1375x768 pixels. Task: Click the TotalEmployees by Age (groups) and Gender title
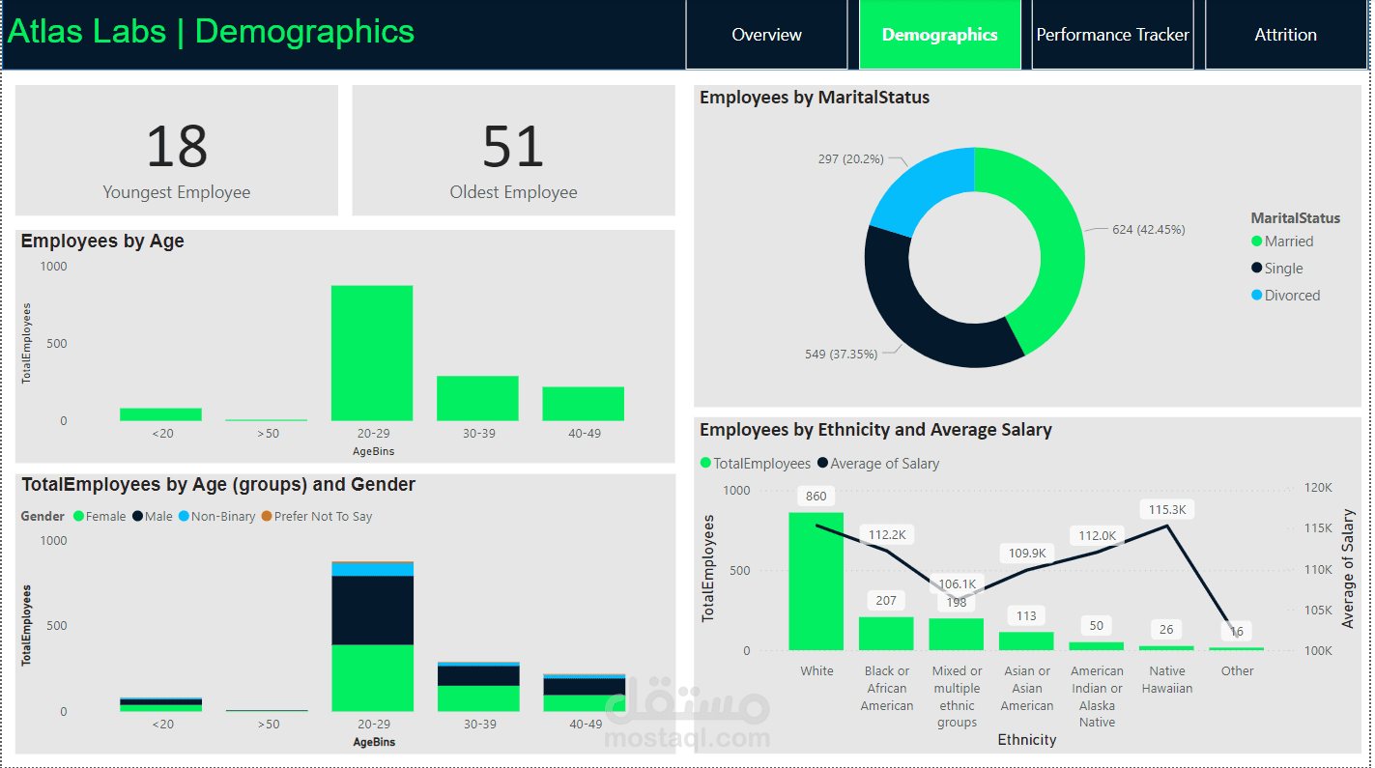[218, 485]
